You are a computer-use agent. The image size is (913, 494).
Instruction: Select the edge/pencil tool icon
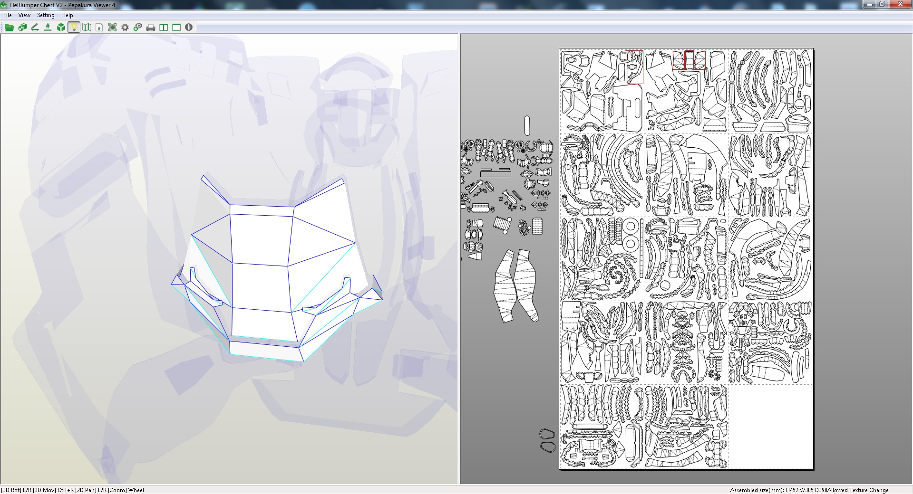point(35,28)
